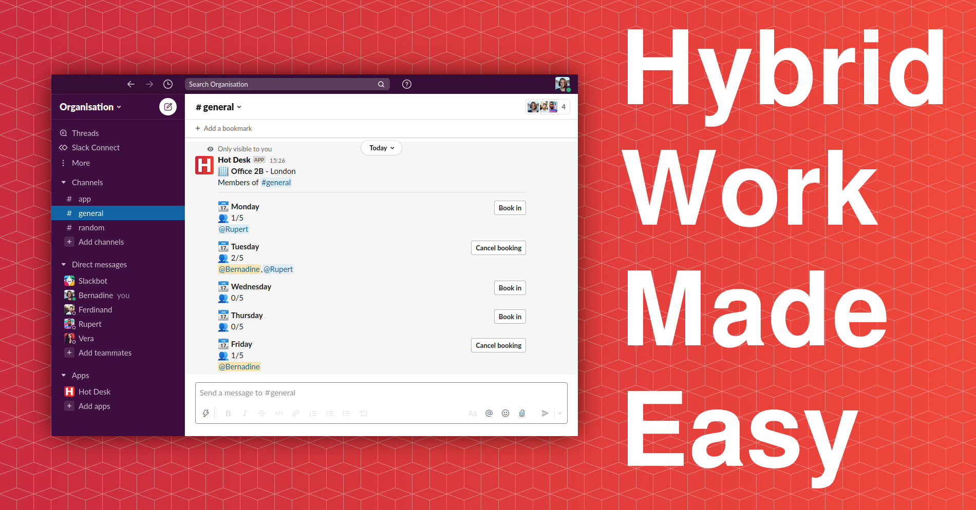Open shortcuts lightning bolt icon
The height and width of the screenshot is (510, 976).
[x=206, y=413]
